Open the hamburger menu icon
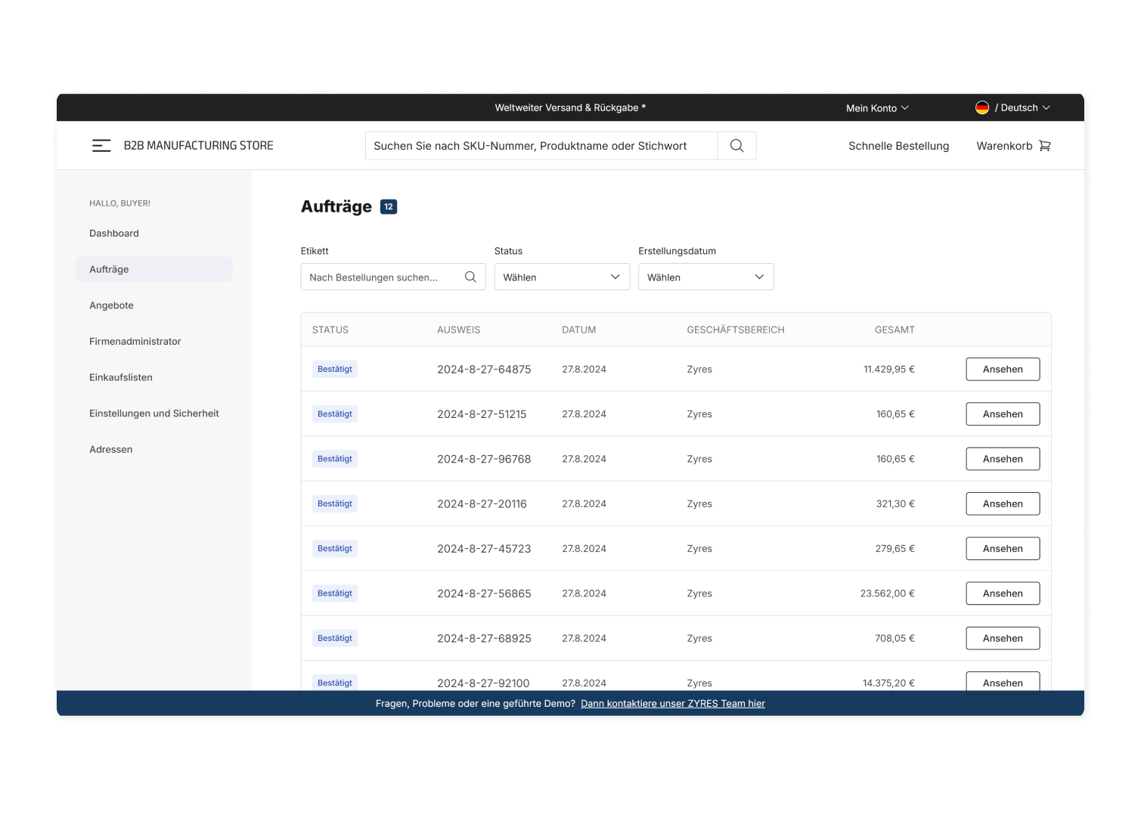Viewport: 1141px width, 827px height. pos(101,146)
